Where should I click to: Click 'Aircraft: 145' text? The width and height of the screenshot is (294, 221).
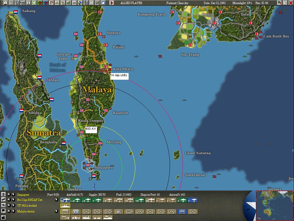tap(177, 195)
